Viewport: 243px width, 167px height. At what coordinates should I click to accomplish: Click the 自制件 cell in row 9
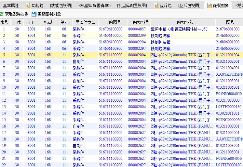(x=79, y=81)
